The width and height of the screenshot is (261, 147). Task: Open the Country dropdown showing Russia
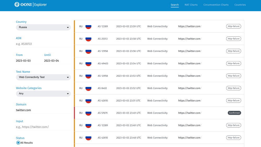click(x=43, y=27)
